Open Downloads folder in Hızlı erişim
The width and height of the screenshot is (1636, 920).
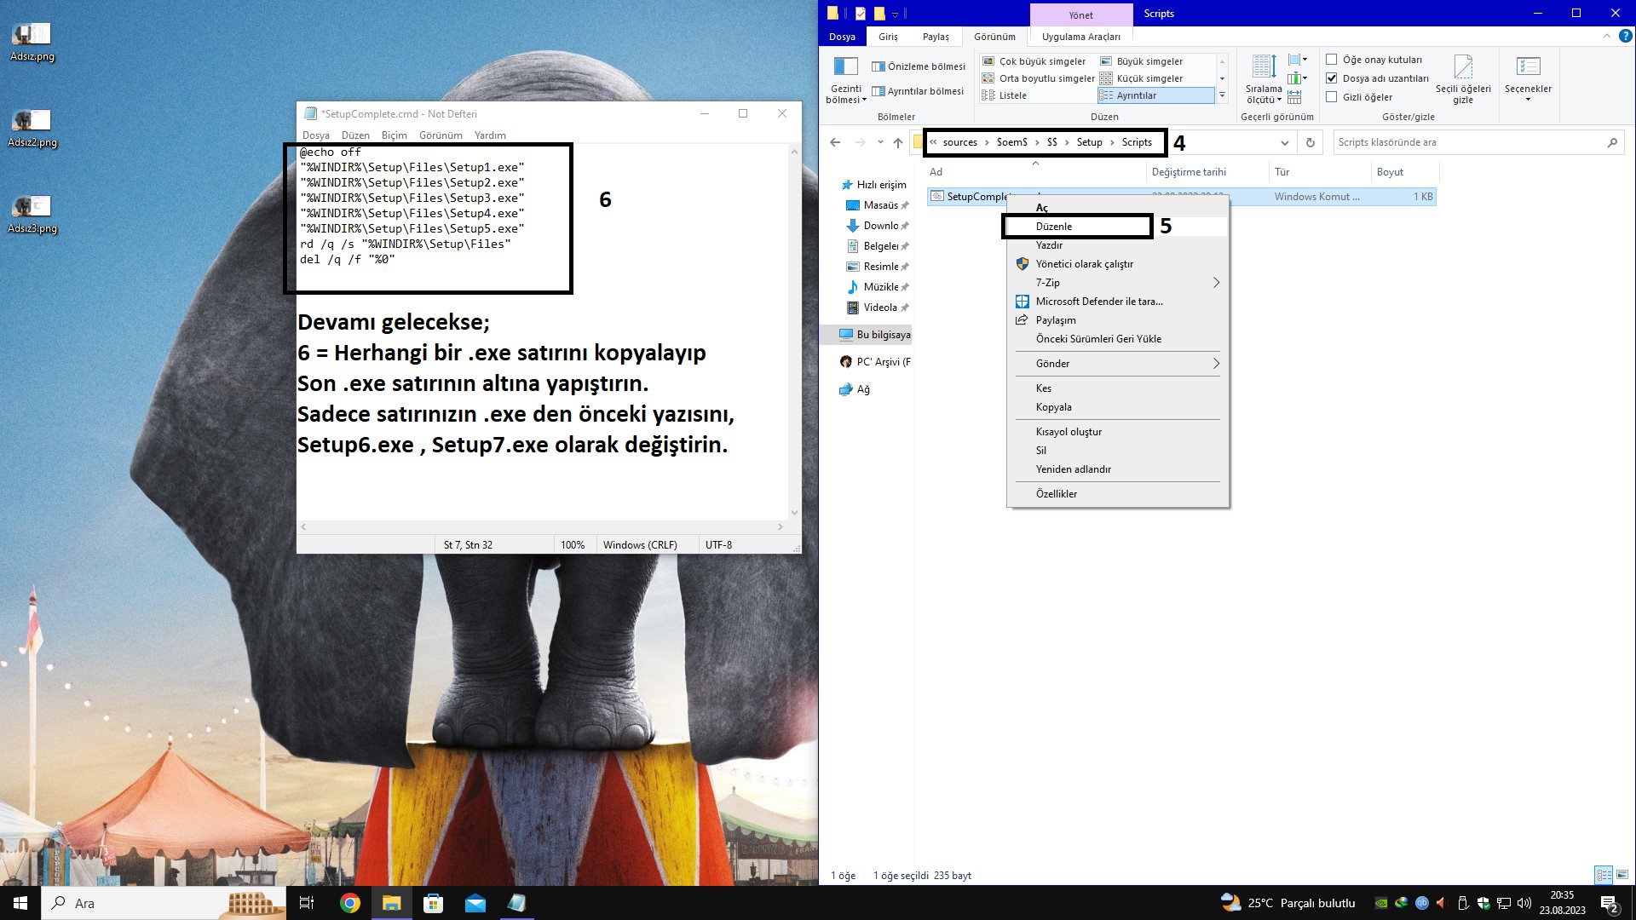pyautogui.click(x=878, y=226)
